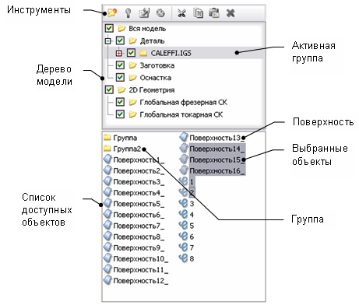Uncheck the Деталь checkbox
The image size is (359, 305).
(x=120, y=40)
